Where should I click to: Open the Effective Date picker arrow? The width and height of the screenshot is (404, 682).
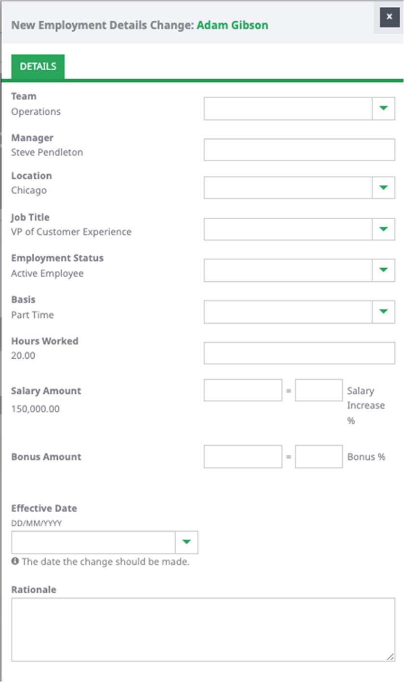(x=187, y=542)
